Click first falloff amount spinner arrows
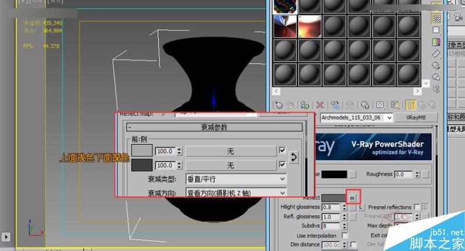The width and height of the screenshot is (465, 251). [x=180, y=151]
